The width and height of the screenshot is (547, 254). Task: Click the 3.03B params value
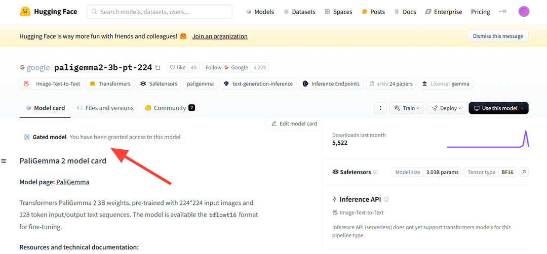(x=442, y=172)
